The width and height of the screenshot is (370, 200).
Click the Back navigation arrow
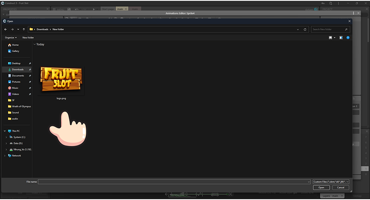click(x=5, y=30)
